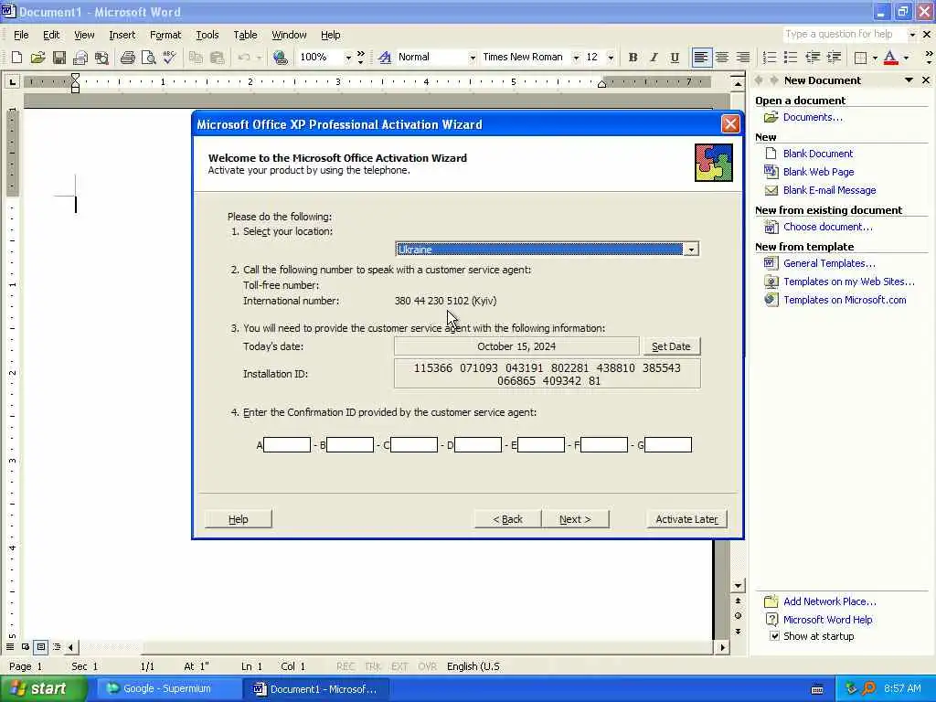Click the Next button in wizard
The height and width of the screenshot is (702, 936).
(575, 519)
